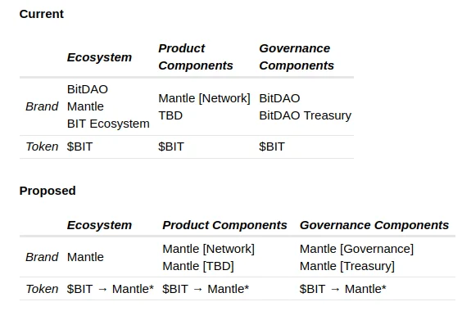Click the Brand row label in Proposed table

coord(42,257)
